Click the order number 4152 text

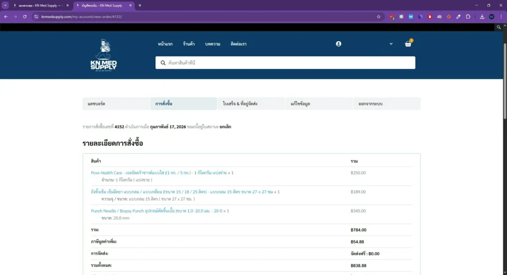coord(119,127)
